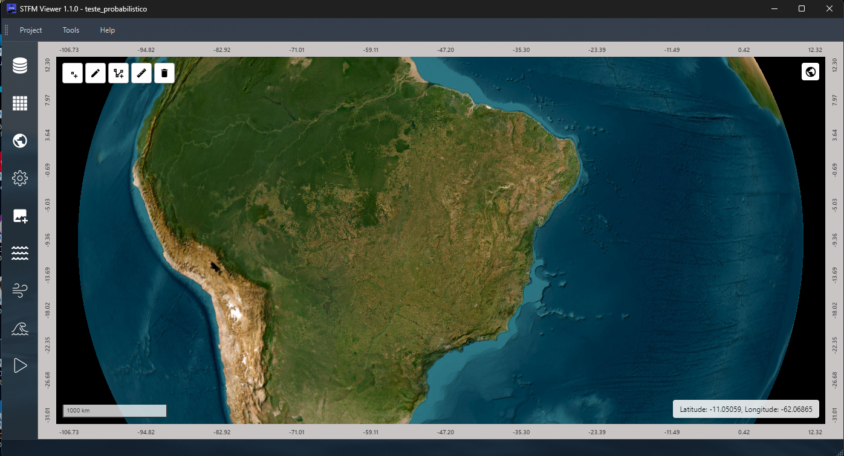The width and height of the screenshot is (844, 456).
Task: Click the 1000 km scale bar
Action: pyautogui.click(x=115, y=411)
